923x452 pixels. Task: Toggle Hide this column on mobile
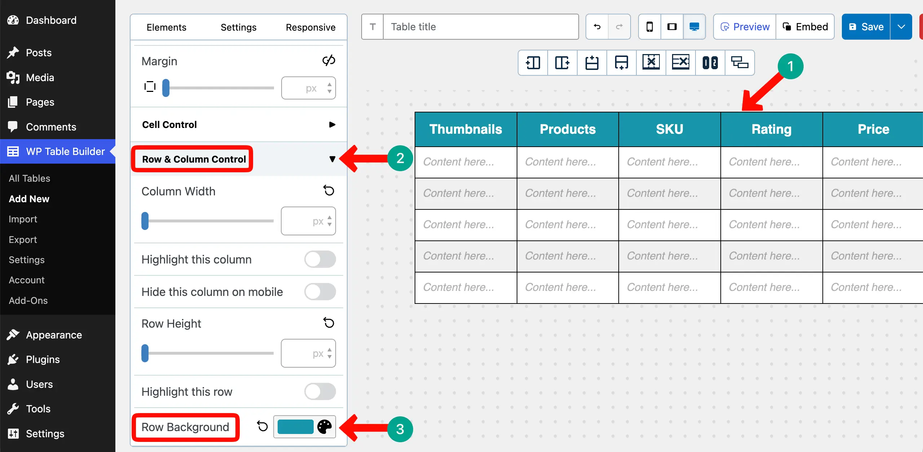320,292
